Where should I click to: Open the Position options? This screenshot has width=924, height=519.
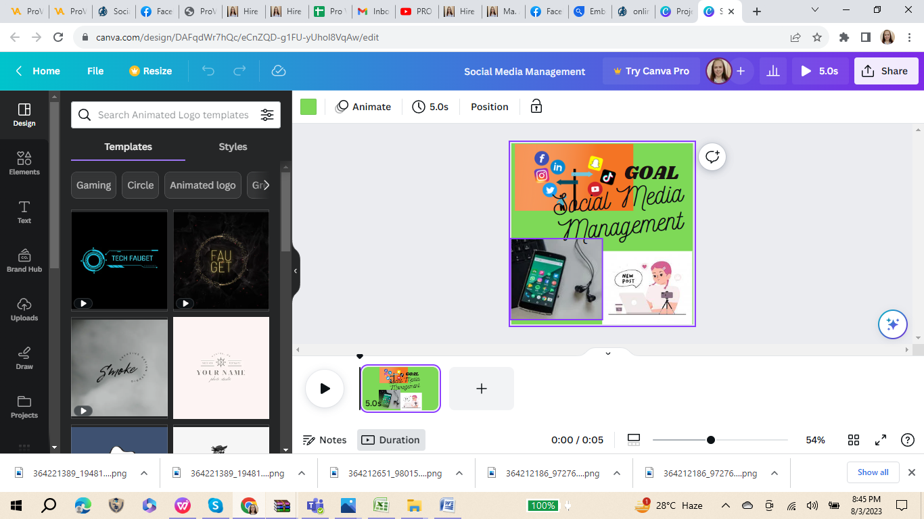coord(490,107)
